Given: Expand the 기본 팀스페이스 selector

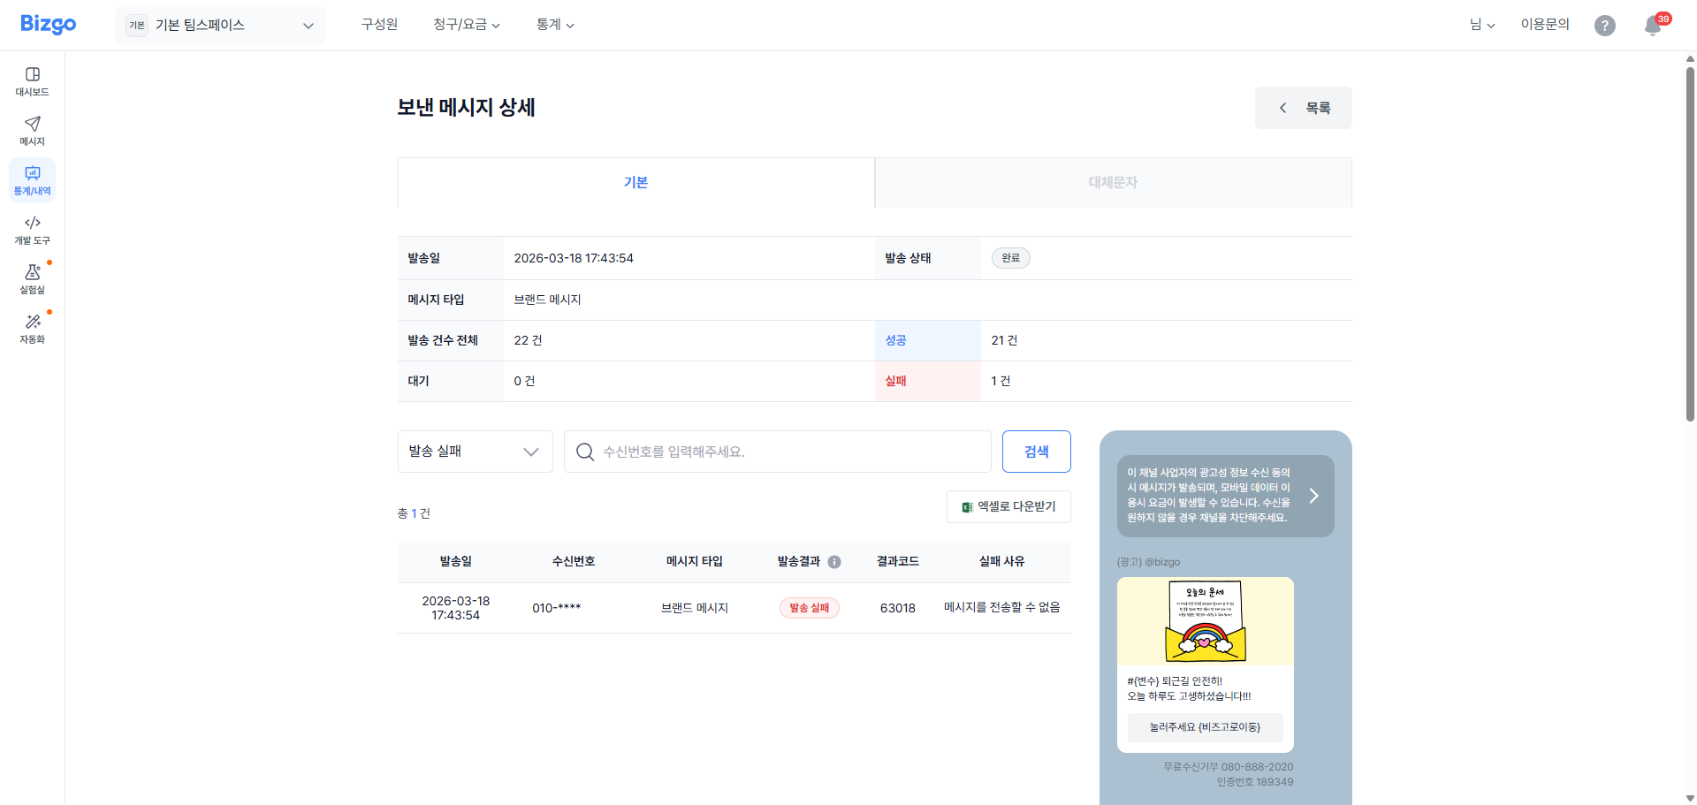Looking at the screenshot, I should pyautogui.click(x=220, y=25).
